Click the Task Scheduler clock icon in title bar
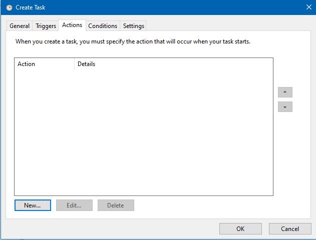The image size is (316, 240). click(x=9, y=7)
